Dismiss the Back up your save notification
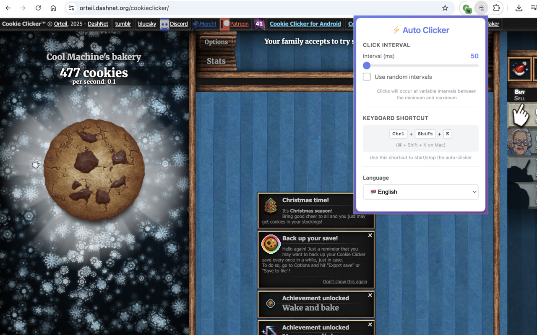537x335 pixels. click(x=370, y=235)
